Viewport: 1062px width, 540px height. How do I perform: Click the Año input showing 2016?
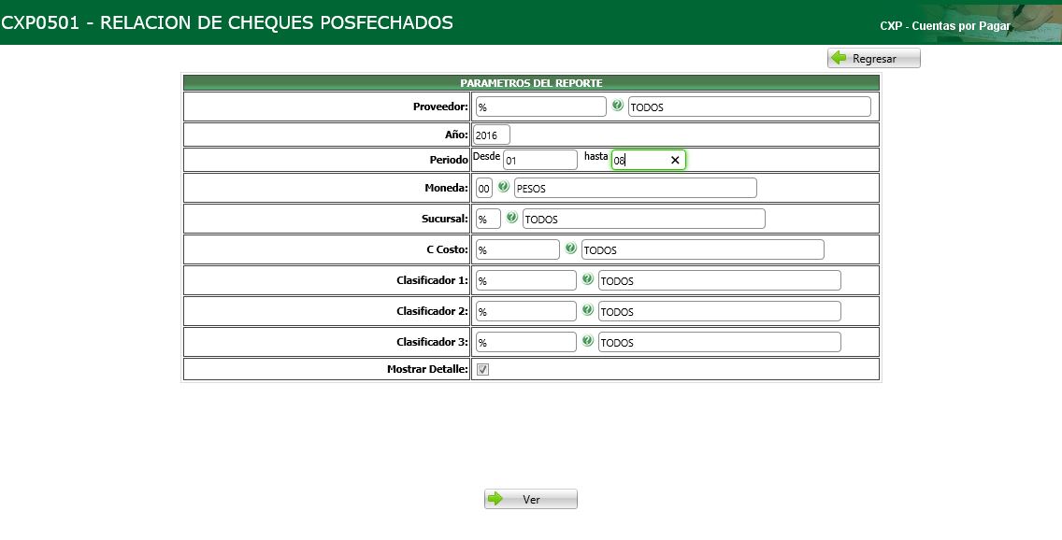coord(491,134)
